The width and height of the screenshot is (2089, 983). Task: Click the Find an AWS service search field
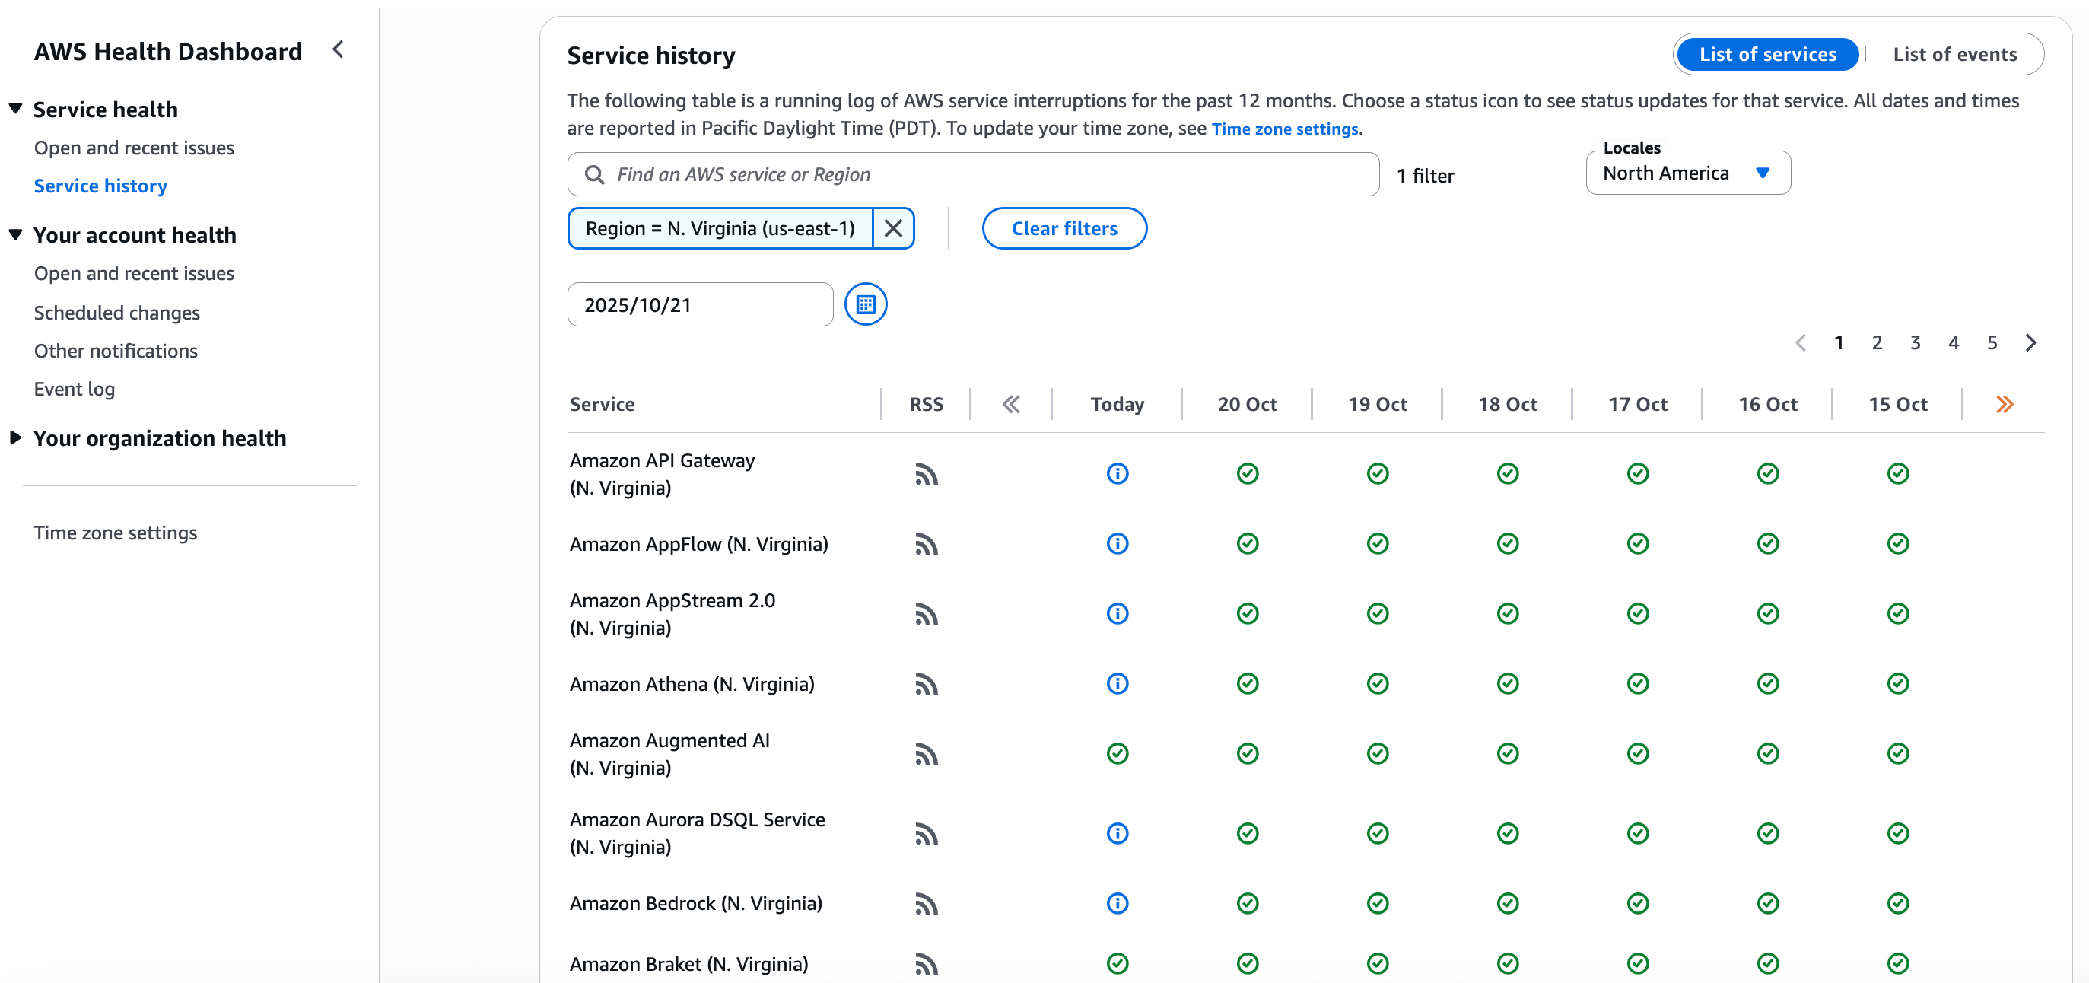(x=973, y=174)
